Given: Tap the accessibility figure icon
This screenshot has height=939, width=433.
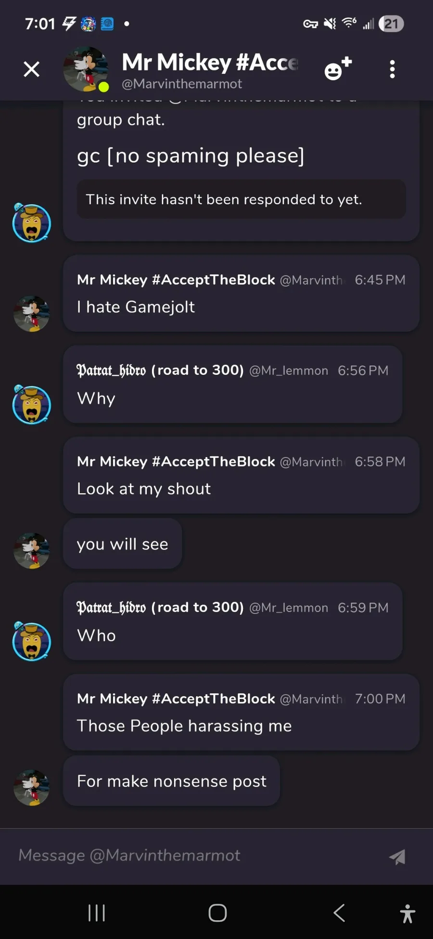Looking at the screenshot, I should [x=407, y=913].
